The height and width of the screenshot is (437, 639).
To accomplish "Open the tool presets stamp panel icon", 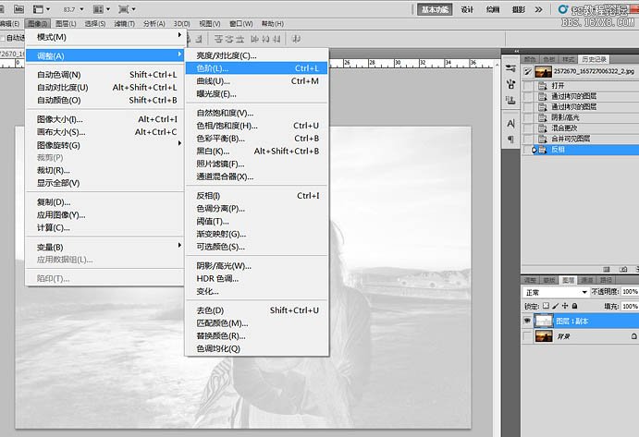I will [x=510, y=100].
